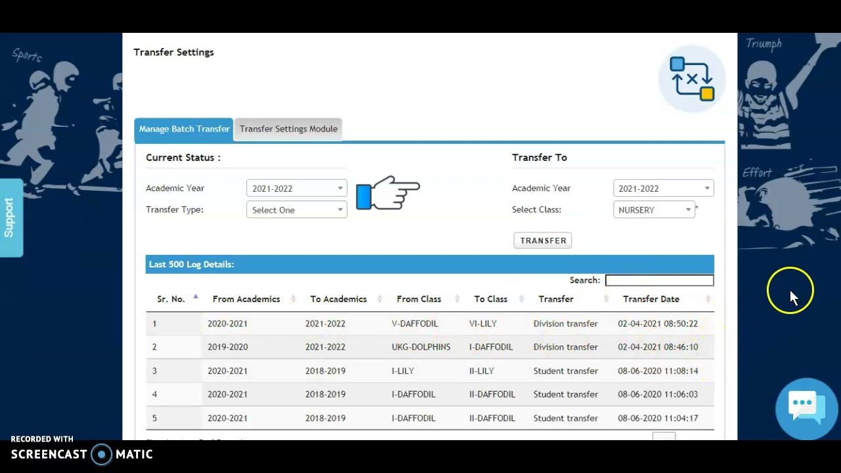Click 2019-2020 in From Academics column
Screen dimensions: 841x473
coord(227,347)
